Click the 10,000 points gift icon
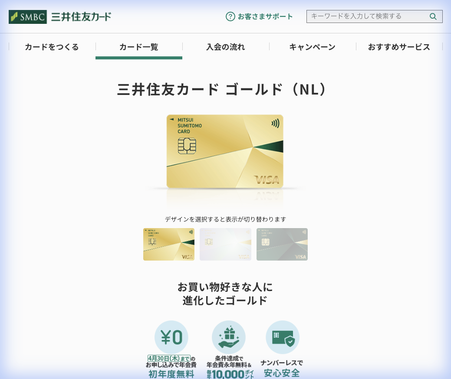 coord(229,337)
